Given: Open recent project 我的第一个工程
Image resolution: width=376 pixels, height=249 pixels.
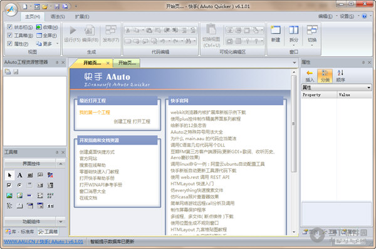Looking at the screenshot, I should (x=95, y=112).
